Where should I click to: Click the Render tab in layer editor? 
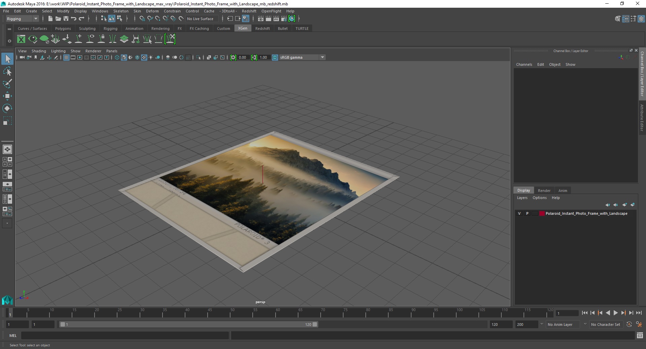pyautogui.click(x=544, y=191)
